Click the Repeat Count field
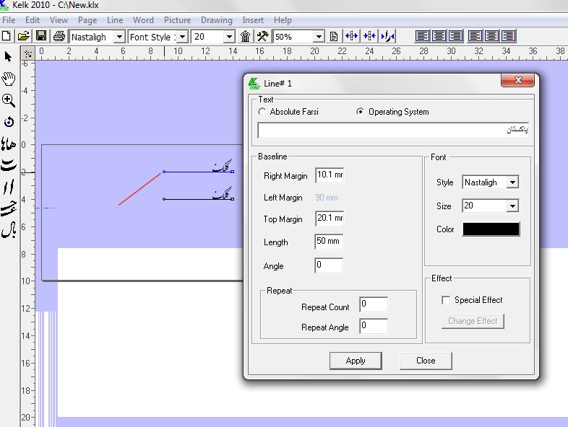Image resolution: width=568 pixels, height=427 pixels. click(374, 304)
